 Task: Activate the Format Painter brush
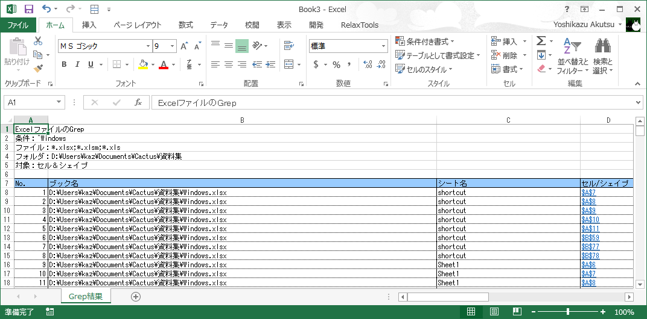38,68
